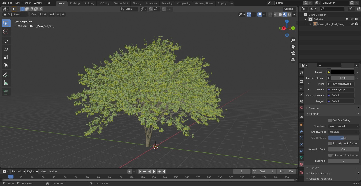Image resolution: width=361 pixels, height=186 pixels.
Task: Click the outliner search field
Action: click(x=332, y=9)
